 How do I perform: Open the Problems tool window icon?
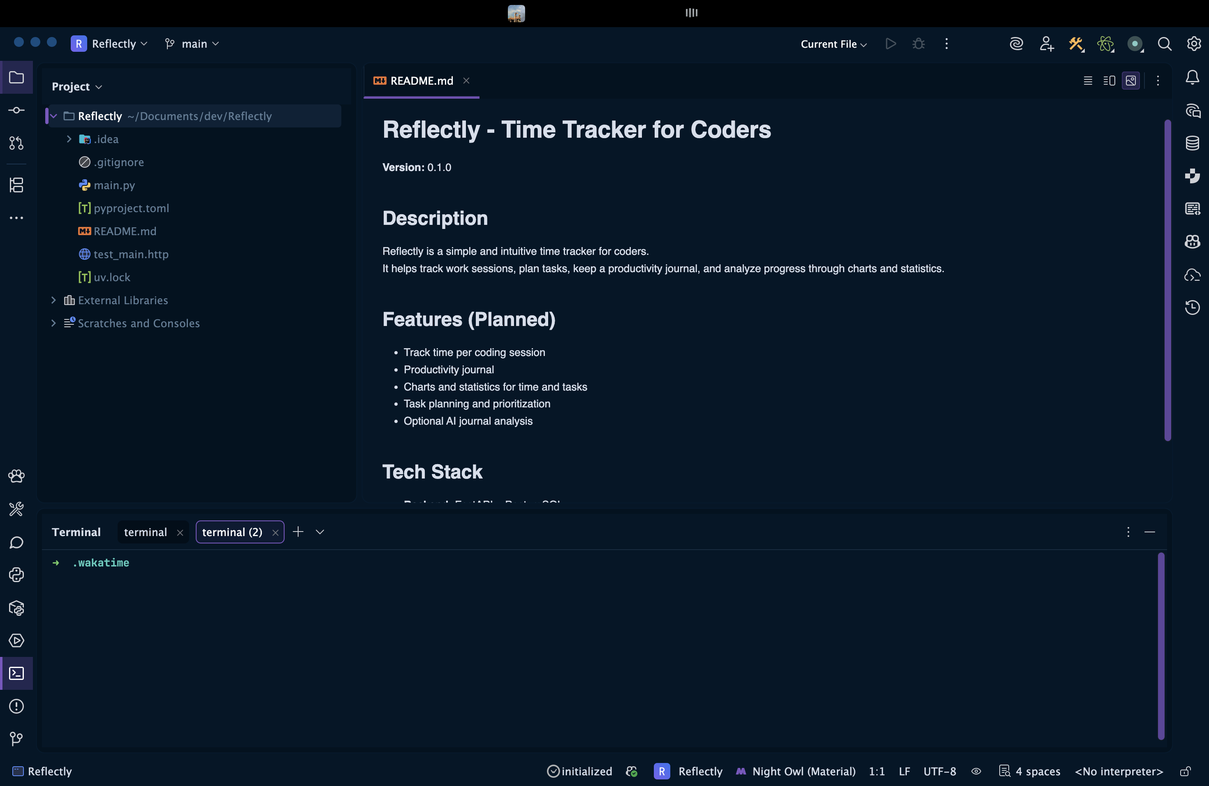coord(16,706)
